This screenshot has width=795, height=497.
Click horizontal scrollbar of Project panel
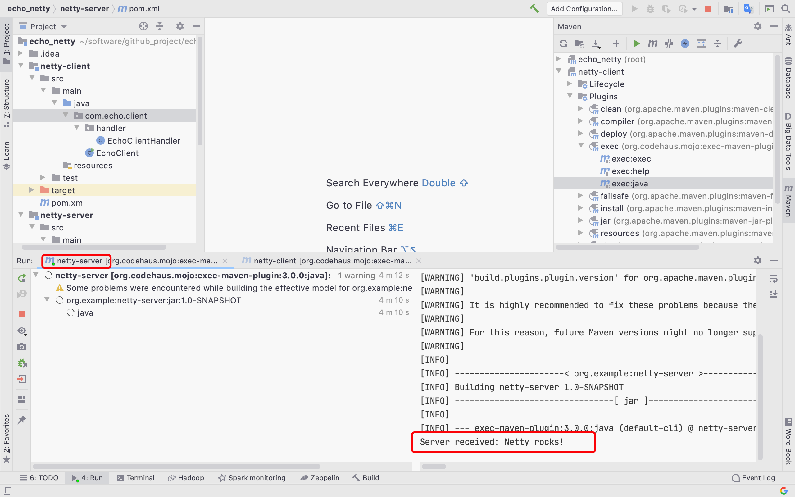(x=94, y=247)
